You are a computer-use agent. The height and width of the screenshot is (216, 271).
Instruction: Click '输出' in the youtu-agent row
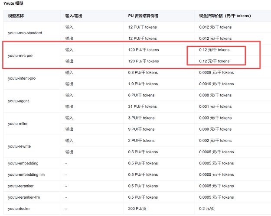[x=69, y=106]
